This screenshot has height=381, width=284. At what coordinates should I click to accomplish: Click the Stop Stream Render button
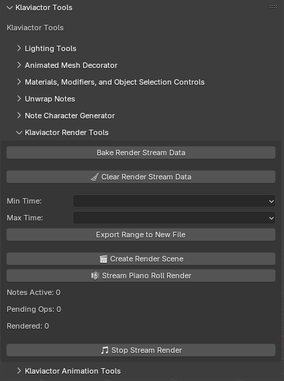point(141,350)
